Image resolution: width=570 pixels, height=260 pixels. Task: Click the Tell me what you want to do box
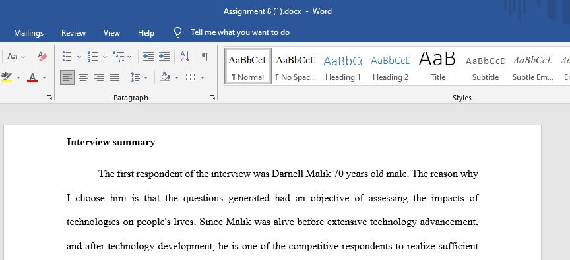coord(240,32)
